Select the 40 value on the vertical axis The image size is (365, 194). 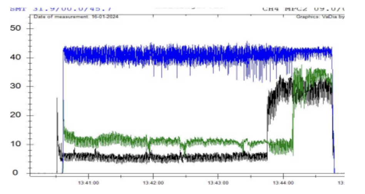pyautogui.click(x=15, y=57)
